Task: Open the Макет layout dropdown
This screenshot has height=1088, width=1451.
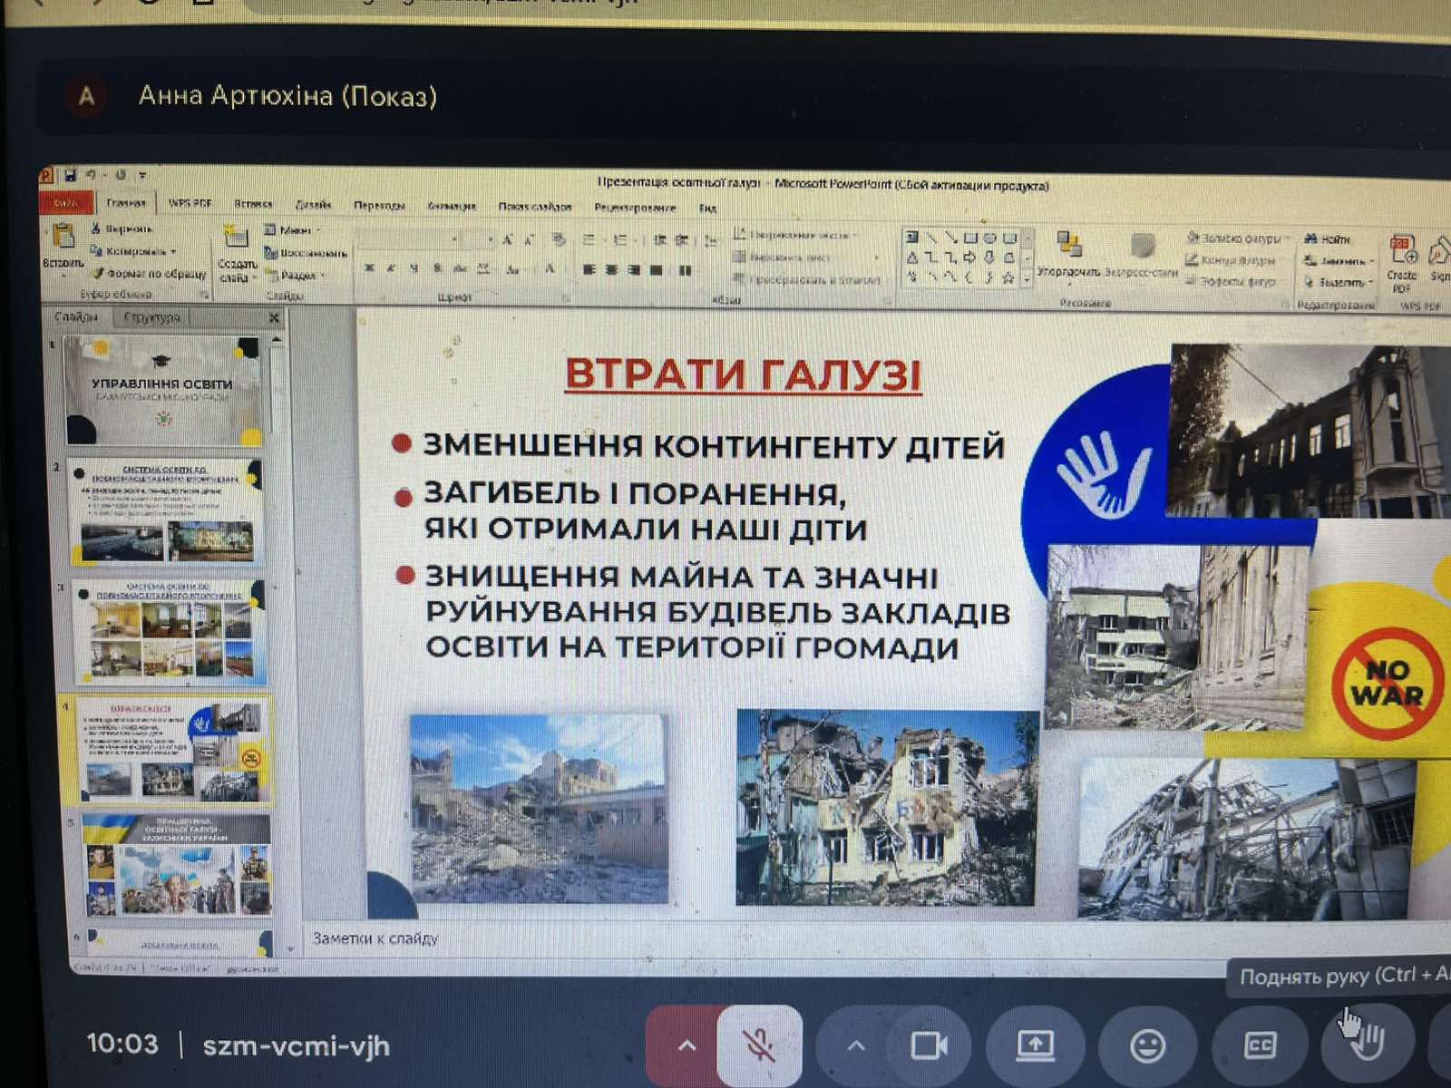Action: [x=293, y=230]
